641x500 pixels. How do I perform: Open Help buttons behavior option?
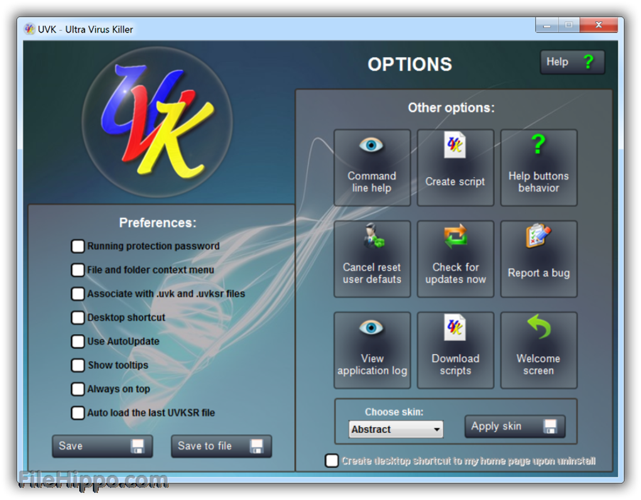click(x=539, y=168)
